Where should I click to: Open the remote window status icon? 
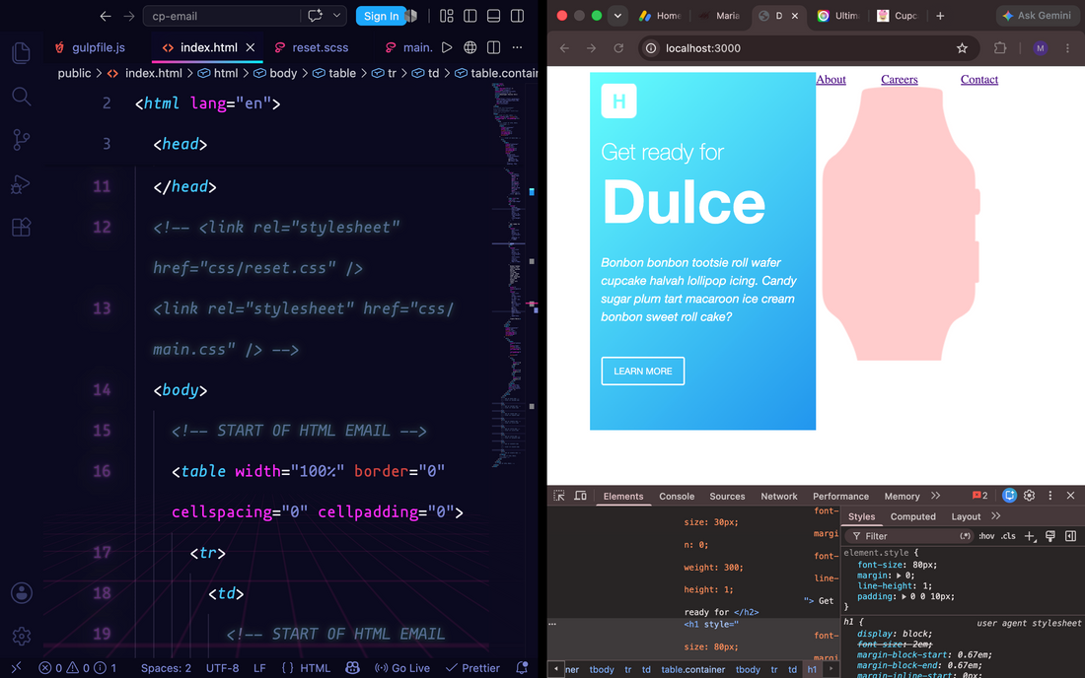pos(17,667)
